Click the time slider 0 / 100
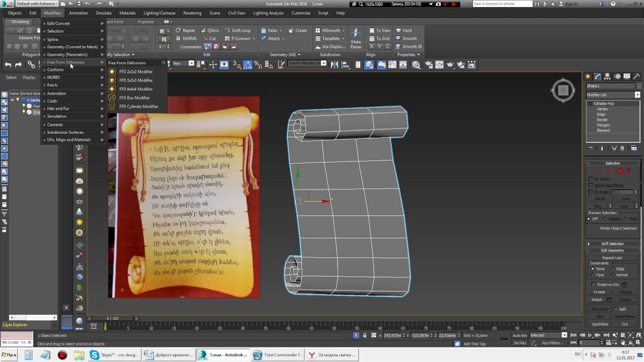Screen dimensions: 644x362 click(113, 318)
